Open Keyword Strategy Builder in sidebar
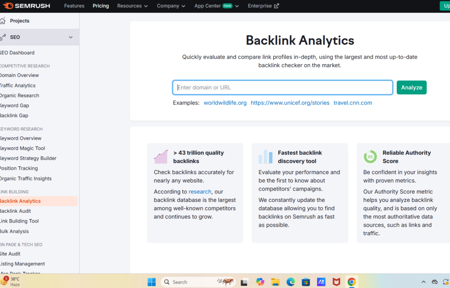Viewport: 450px width, 288px height. [28, 158]
